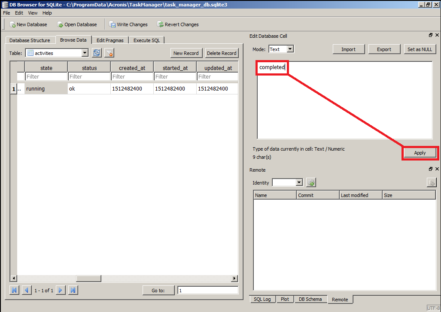Click the Size column header in Remote list
Image resolution: width=441 pixels, height=312 pixels.
409,195
